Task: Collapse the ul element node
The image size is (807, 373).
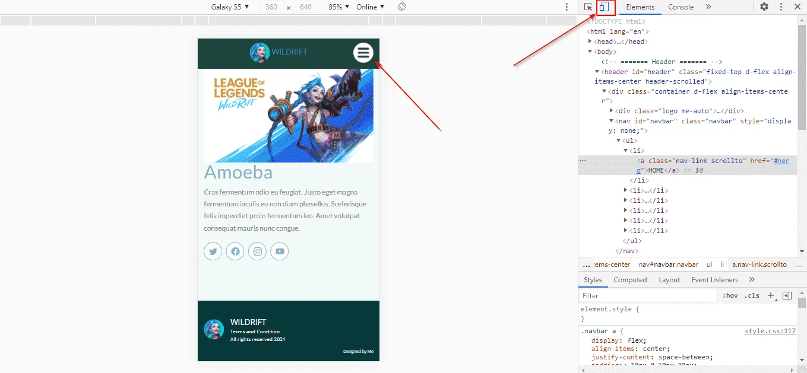Action: coord(619,141)
